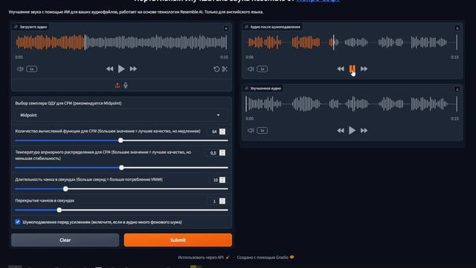Image resolution: width=476 pixels, height=268 pixels.
Task: Select the upload file source icon
Action: coord(118,86)
